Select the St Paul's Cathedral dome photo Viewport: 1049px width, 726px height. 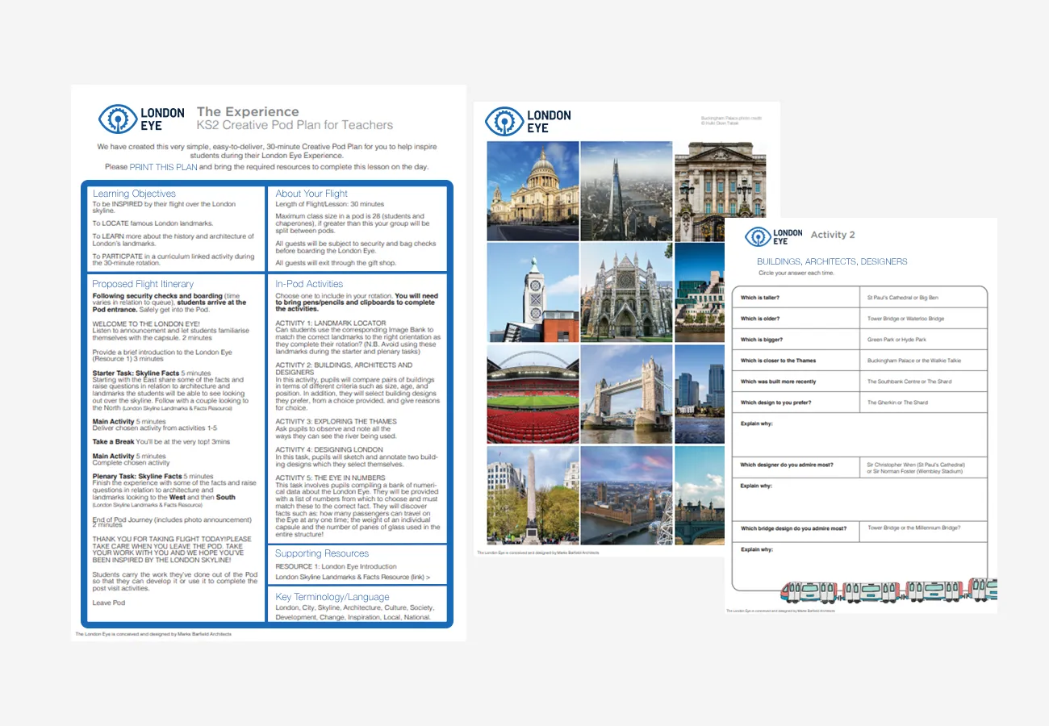pos(533,190)
